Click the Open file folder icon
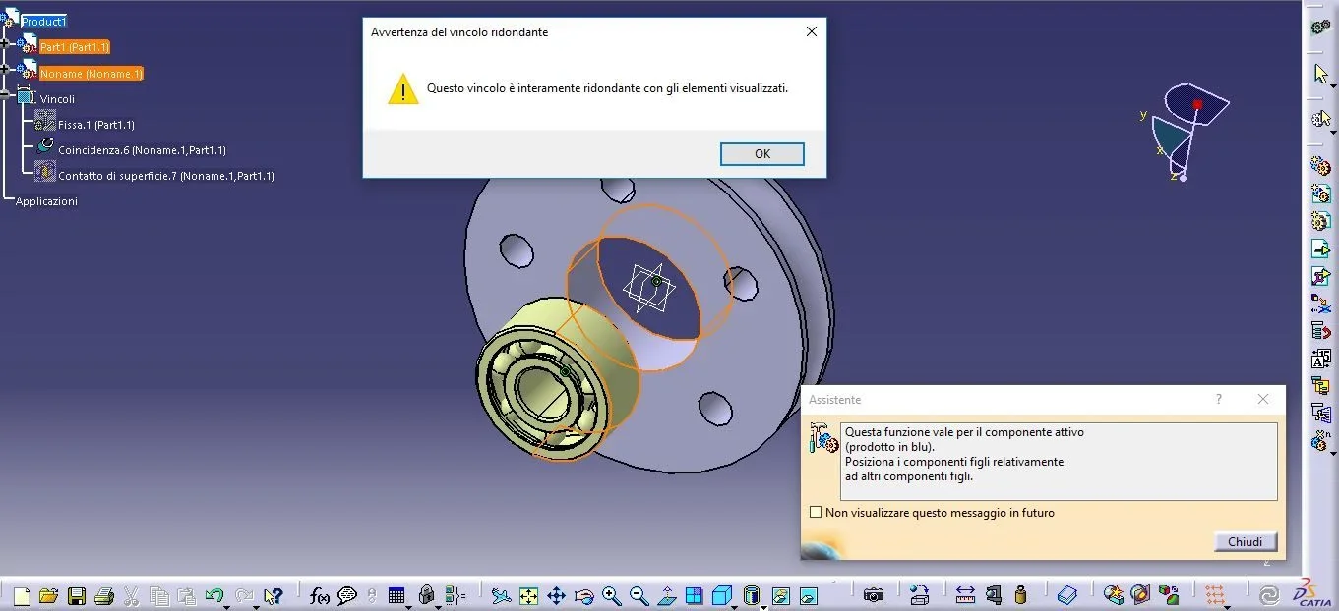This screenshot has width=1339, height=611. coord(48,595)
